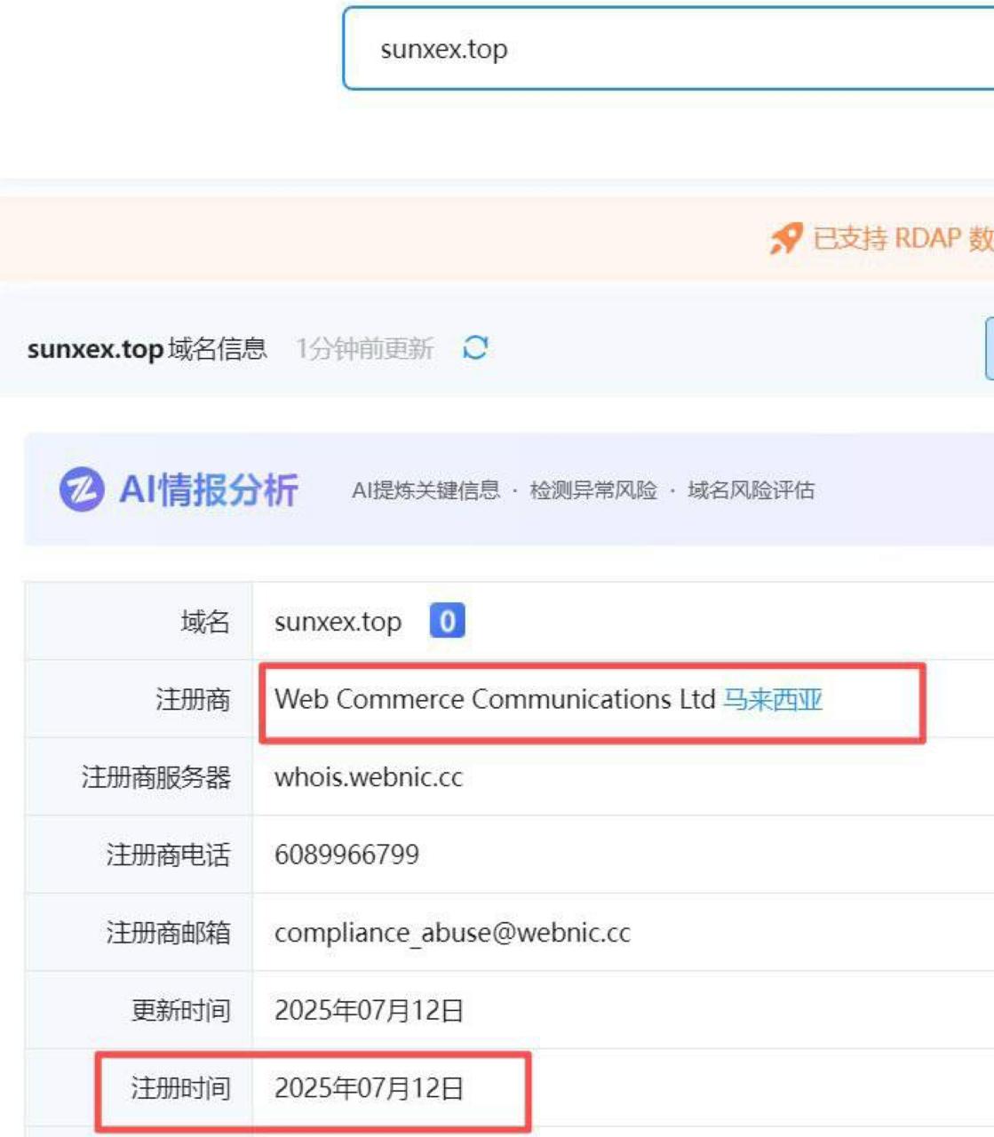This screenshot has width=994, height=1137.
Task: Select the registrar name Web Commerce Communications Ltd
Action: (x=495, y=699)
